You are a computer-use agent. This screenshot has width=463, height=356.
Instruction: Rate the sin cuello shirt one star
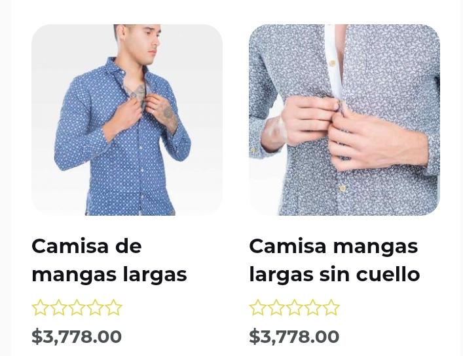[257, 307]
